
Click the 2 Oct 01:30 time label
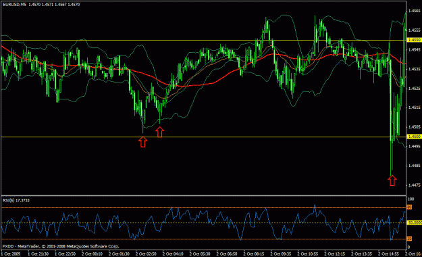point(119,254)
